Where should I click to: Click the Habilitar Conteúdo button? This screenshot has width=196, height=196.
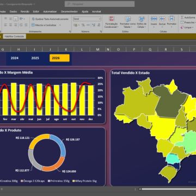coord(14,36)
